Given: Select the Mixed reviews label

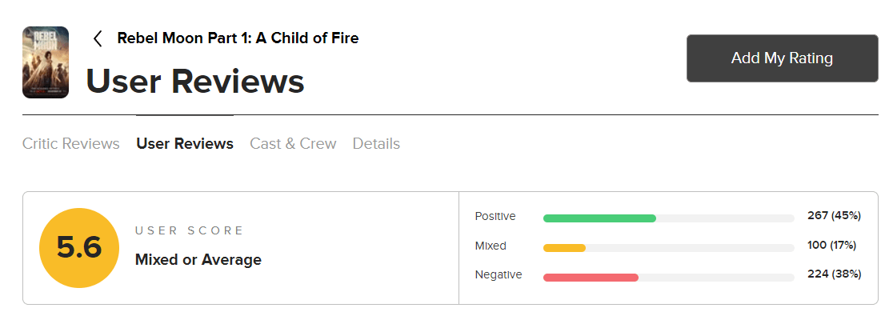Looking at the screenshot, I should click(x=491, y=246).
